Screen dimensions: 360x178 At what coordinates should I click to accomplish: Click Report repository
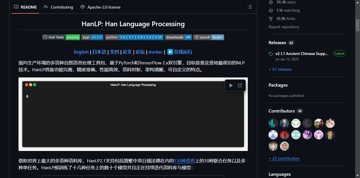click(284, 27)
